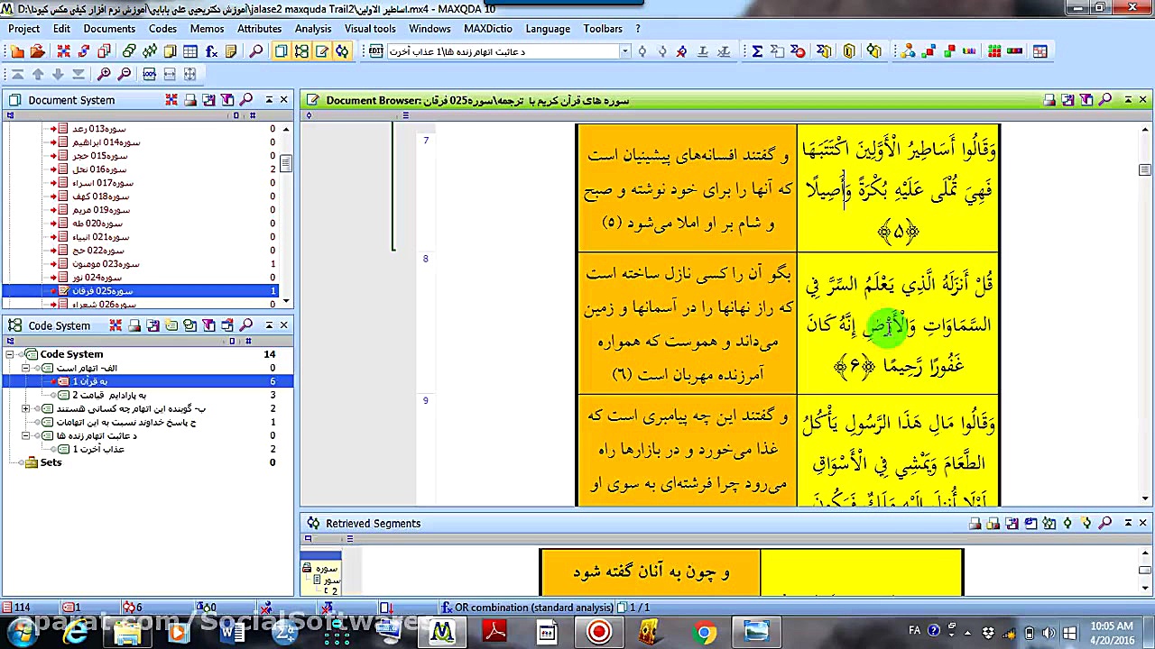This screenshot has width=1155, height=649.
Task: Open the lexical search magnifier tool
Action: 254,51
